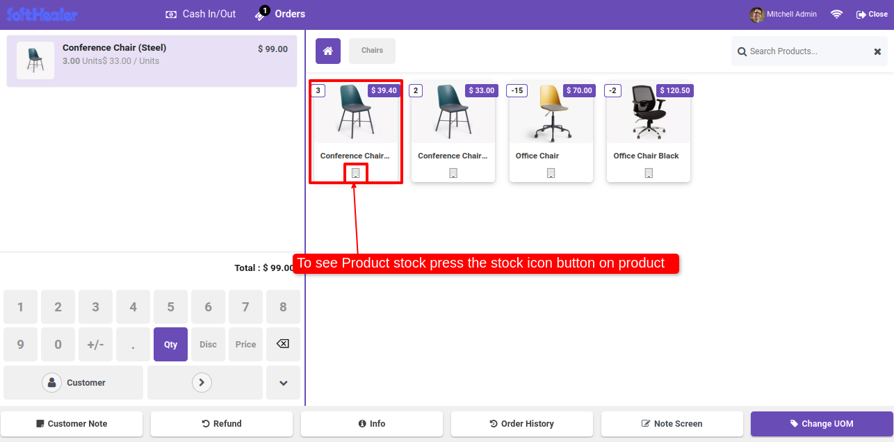Click the Refund button

click(x=222, y=424)
